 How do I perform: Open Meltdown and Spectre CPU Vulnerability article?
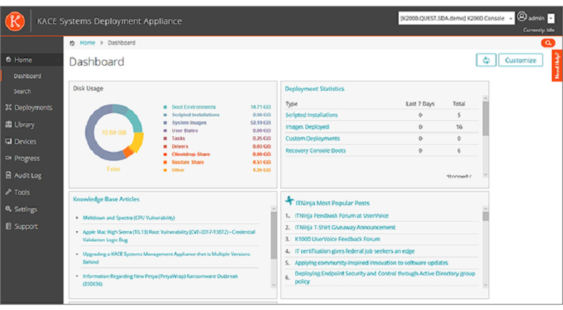pos(129,218)
